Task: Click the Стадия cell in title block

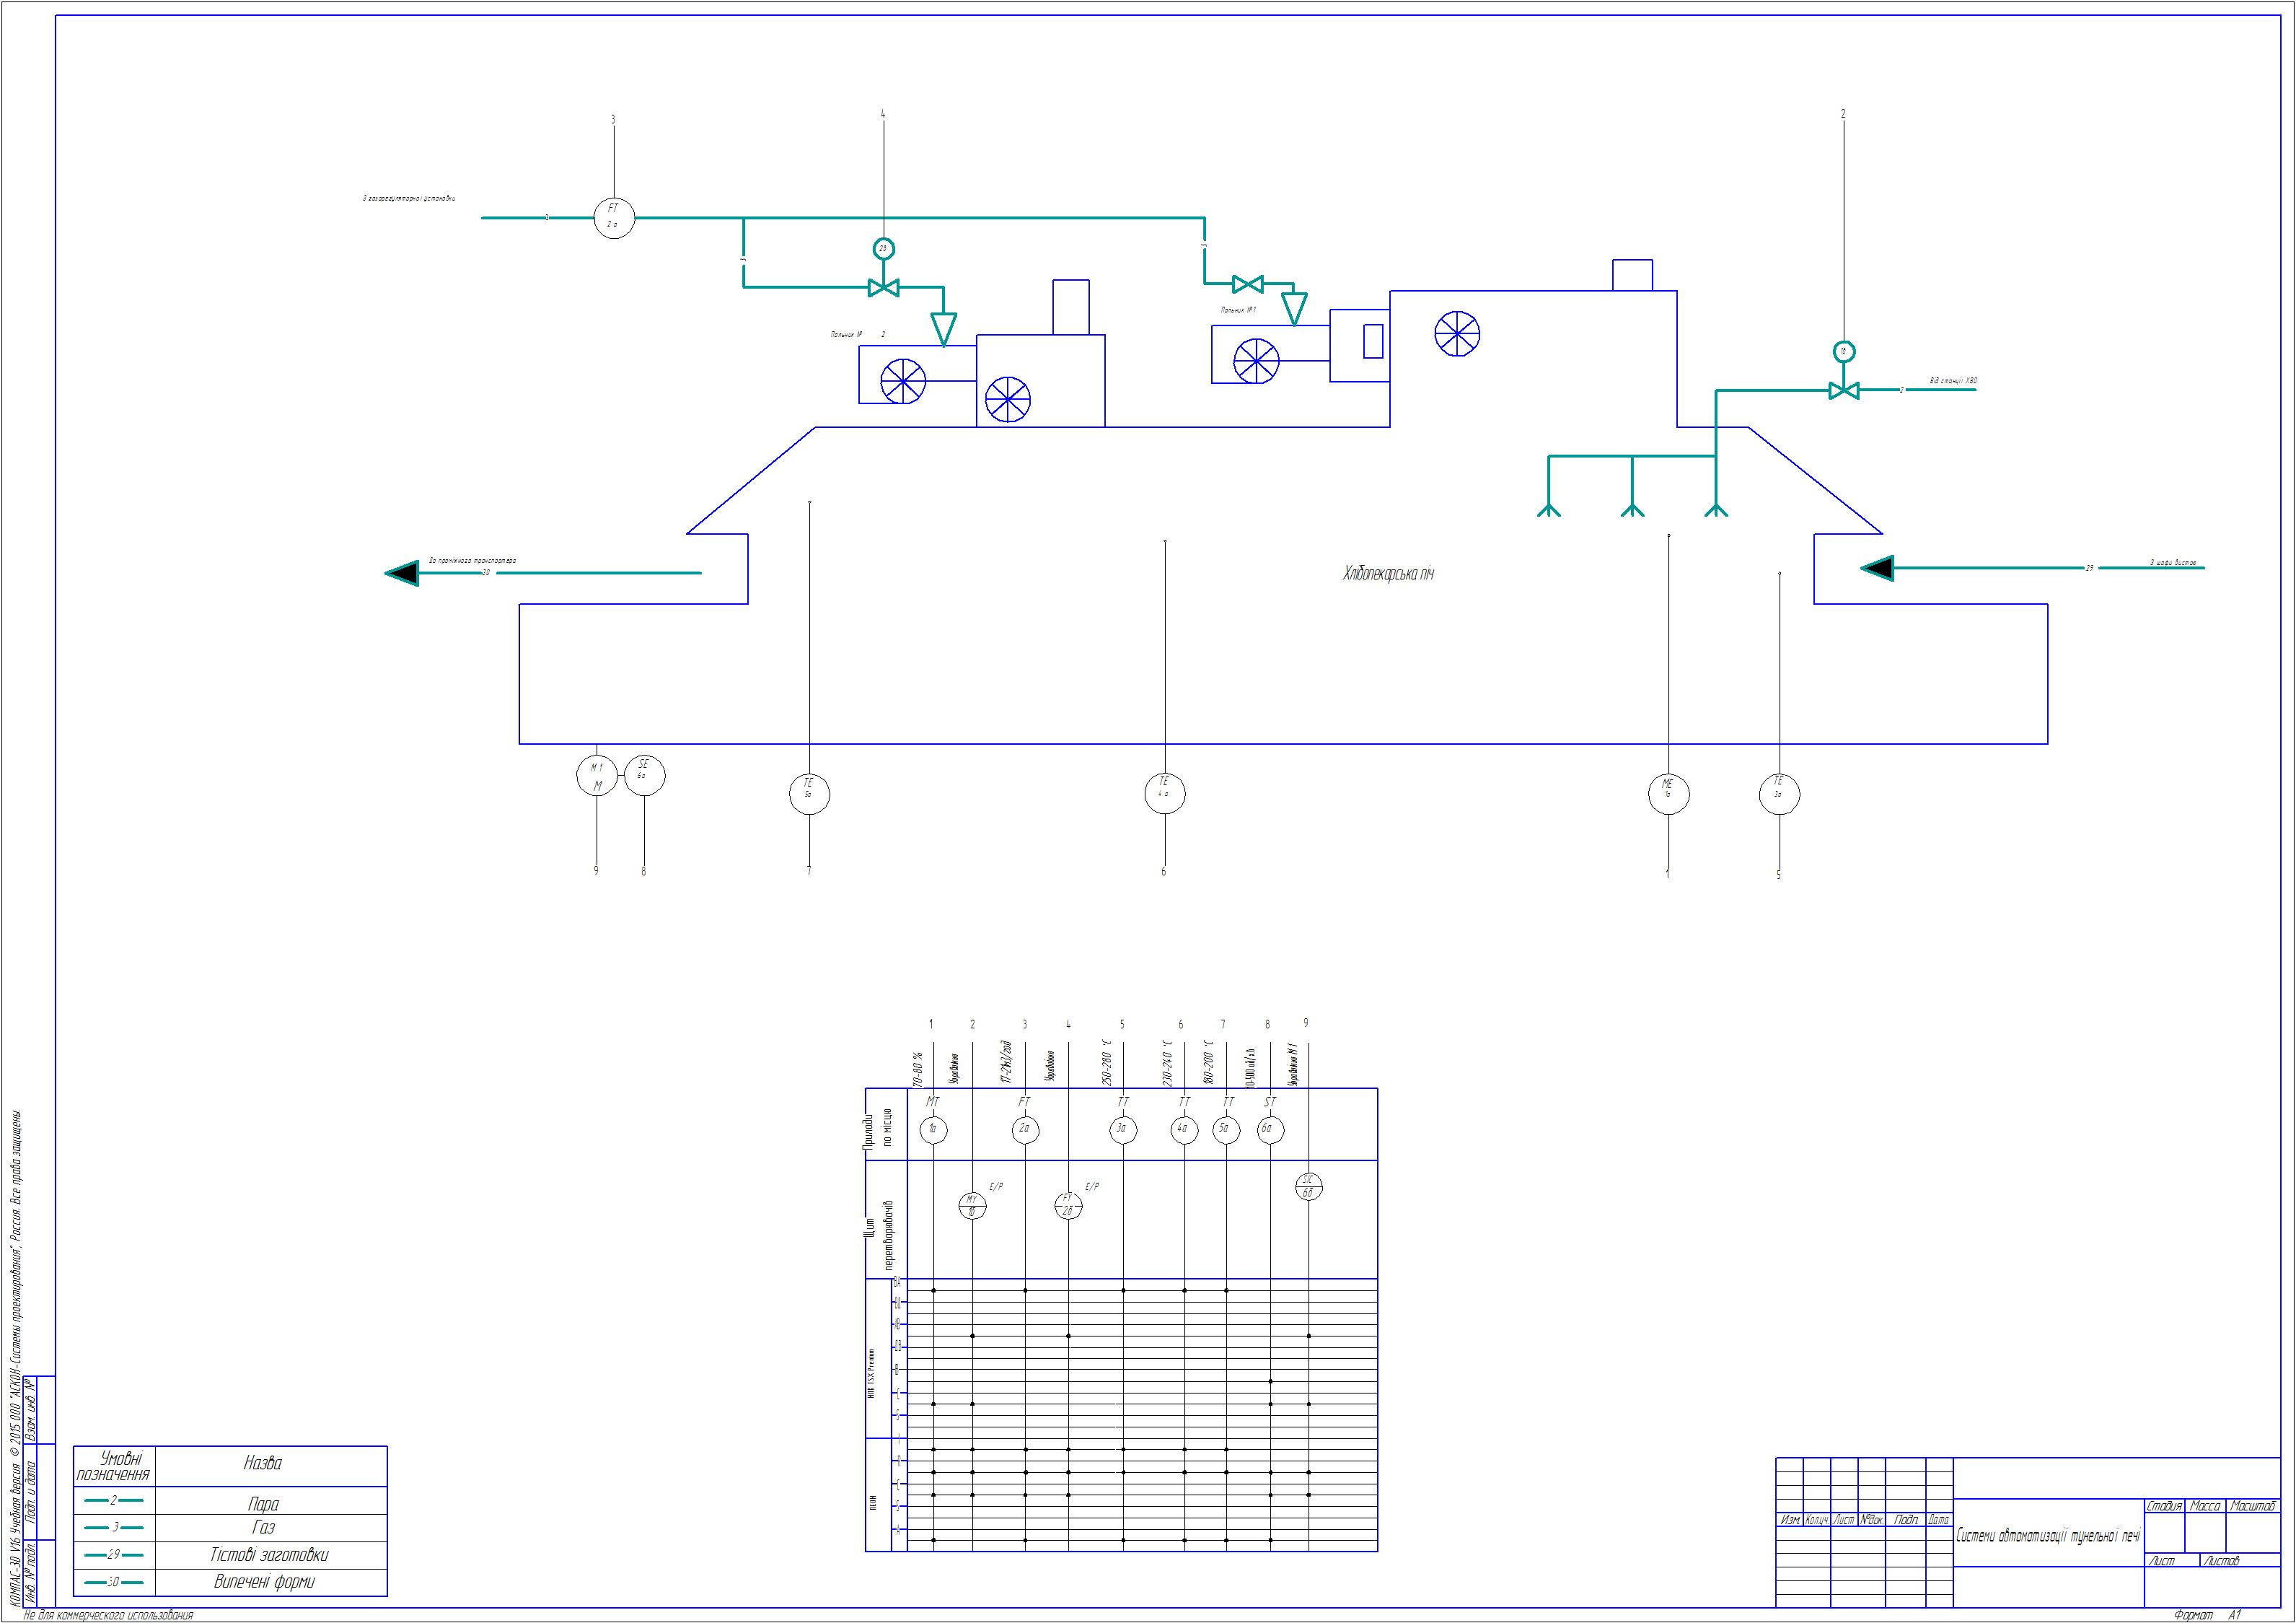Action: [2165, 1507]
